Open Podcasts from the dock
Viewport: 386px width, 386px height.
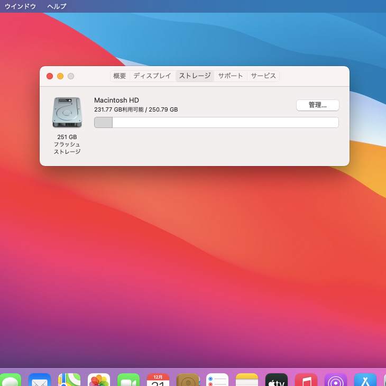pos(336,381)
